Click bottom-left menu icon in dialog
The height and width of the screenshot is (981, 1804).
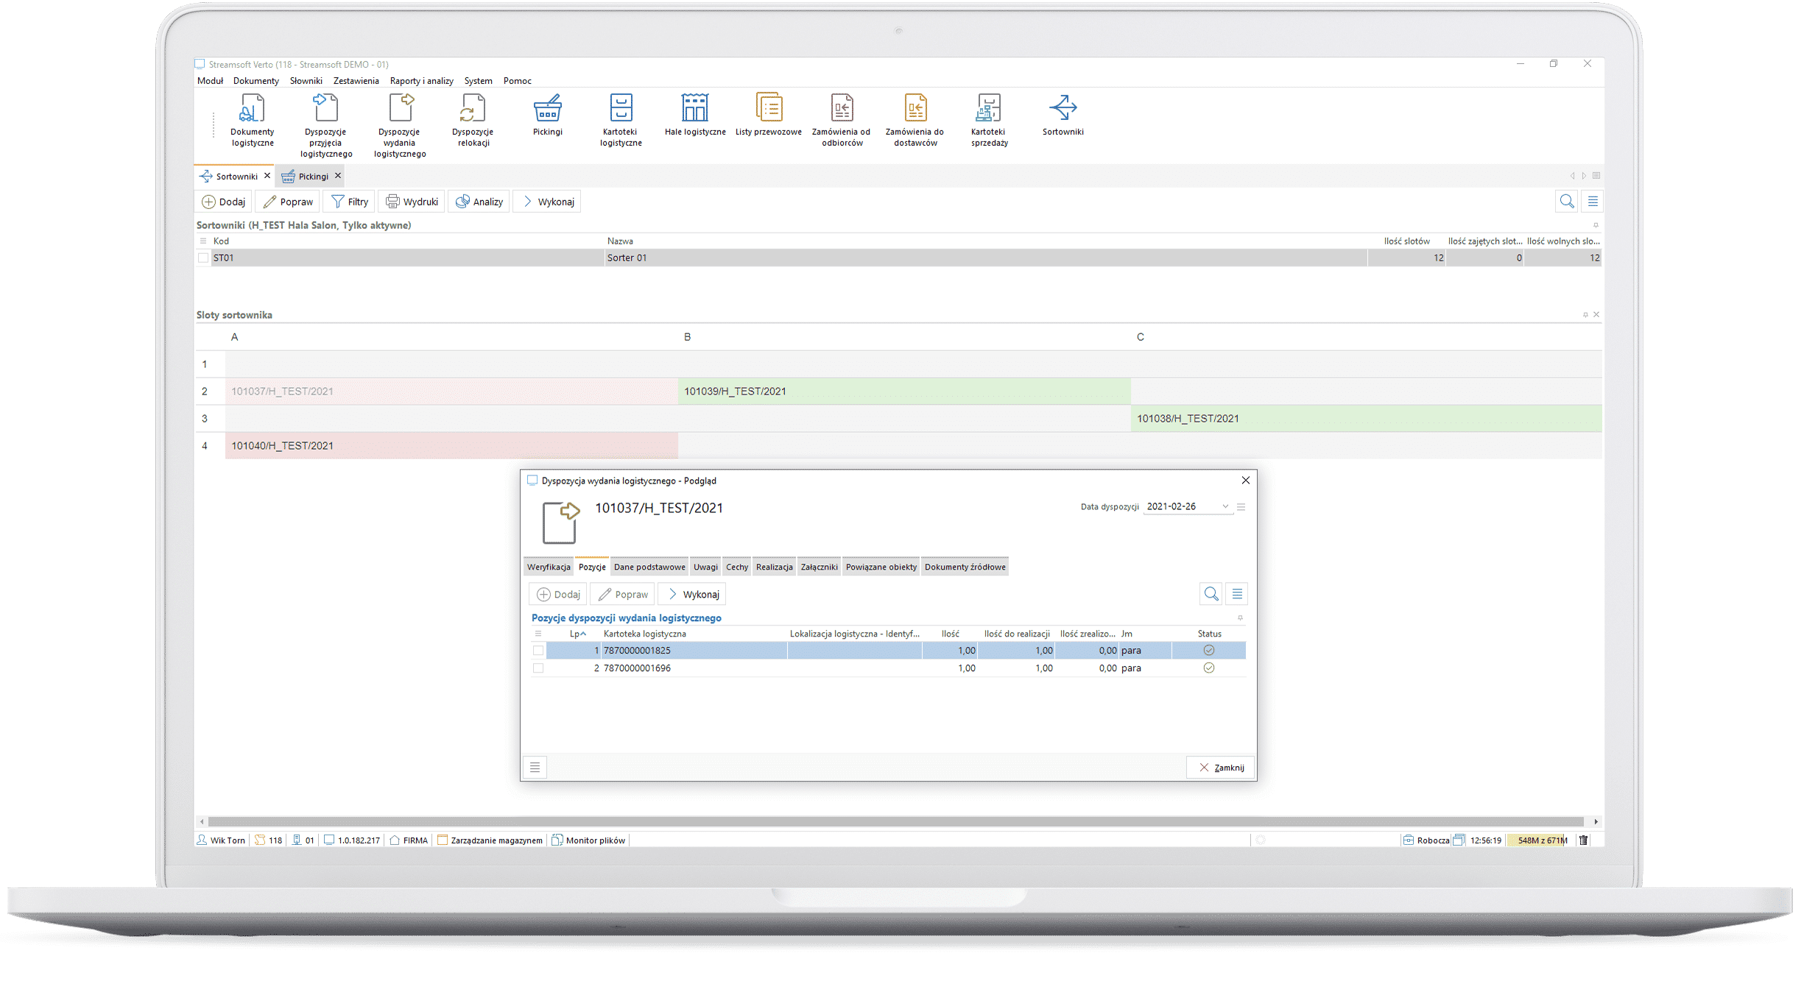click(x=535, y=768)
